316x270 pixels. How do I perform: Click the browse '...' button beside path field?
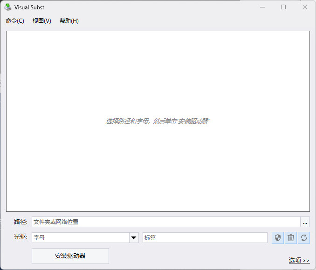coord(305,222)
